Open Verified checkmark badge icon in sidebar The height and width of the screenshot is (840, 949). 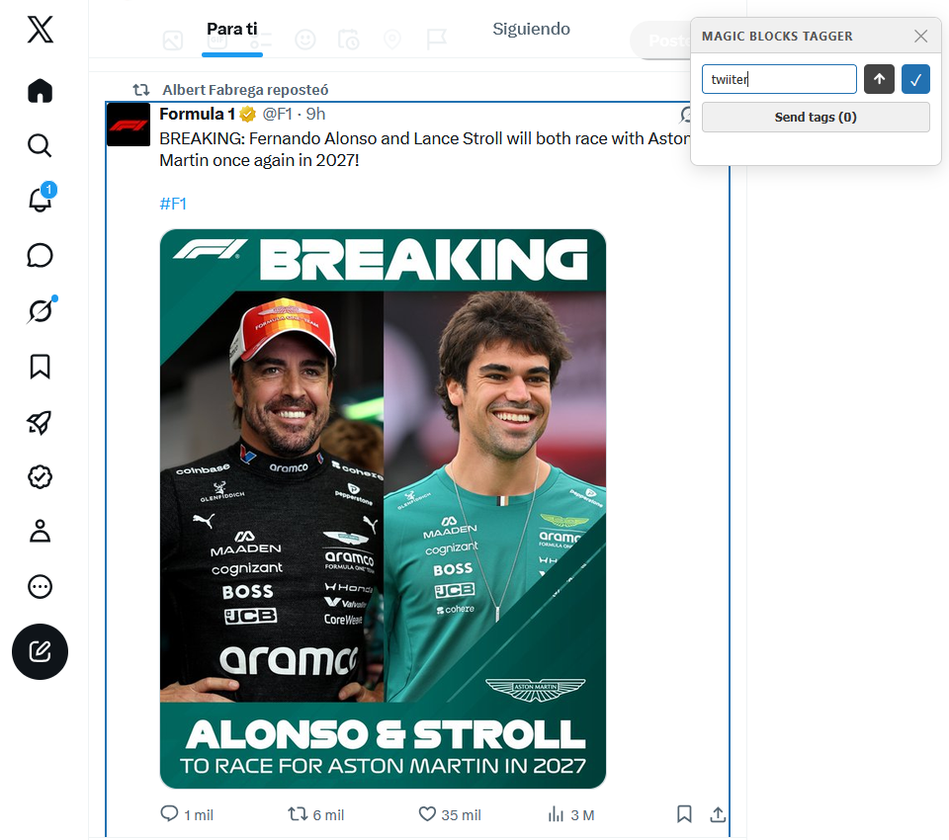coord(40,477)
